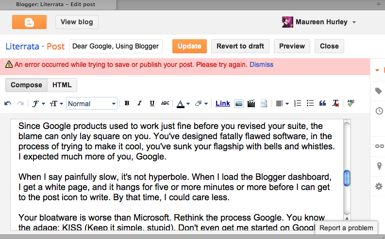Run the spell check tool
Viewport: 385px width, 239px height.
[351, 103]
